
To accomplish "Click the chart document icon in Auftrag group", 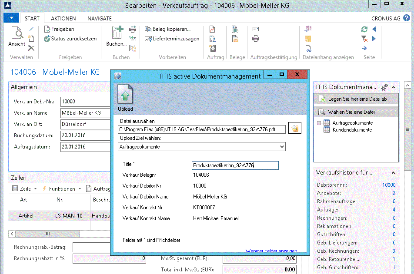I will 212,29.
